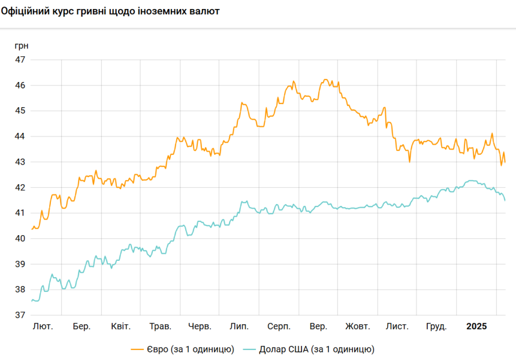The height and width of the screenshot is (359, 516).
Task: Click the грн unit label above the axis
Action: [22, 46]
